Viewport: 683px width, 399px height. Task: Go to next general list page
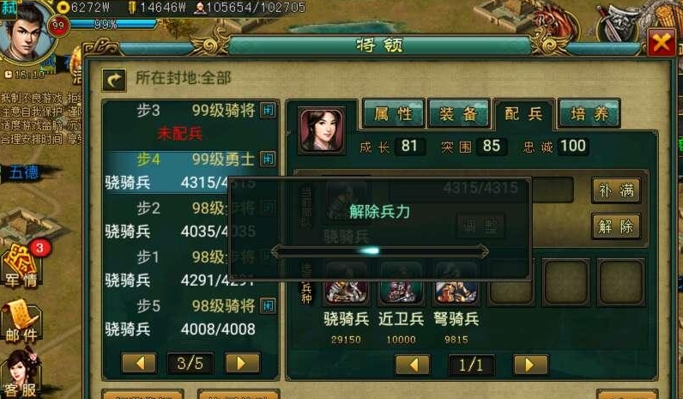point(242,363)
